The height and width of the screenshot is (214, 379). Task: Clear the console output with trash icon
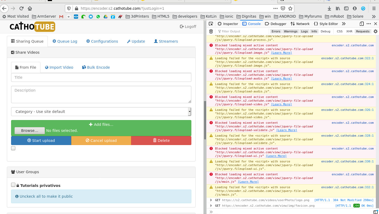[211, 31]
